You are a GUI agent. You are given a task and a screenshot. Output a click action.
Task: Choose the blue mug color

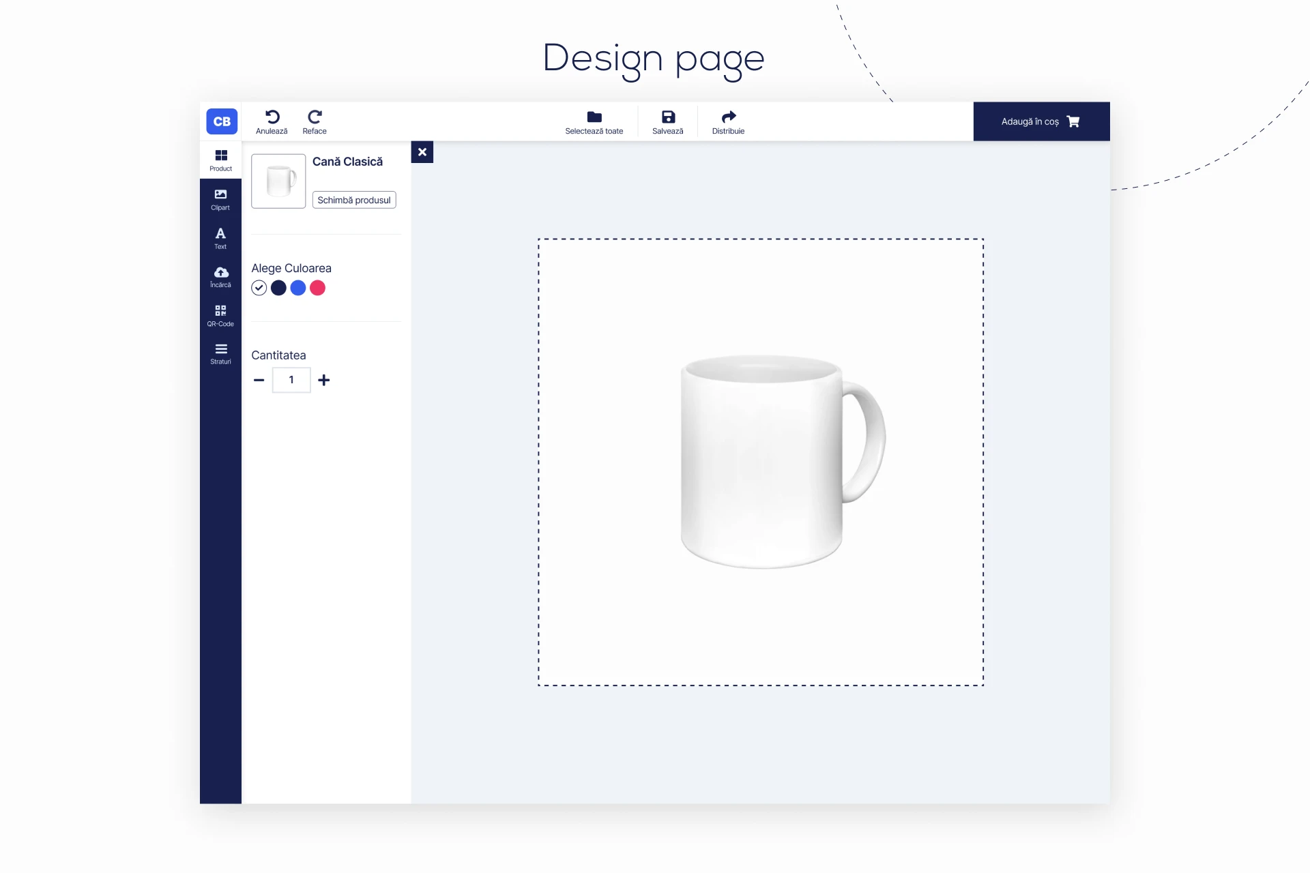298,288
